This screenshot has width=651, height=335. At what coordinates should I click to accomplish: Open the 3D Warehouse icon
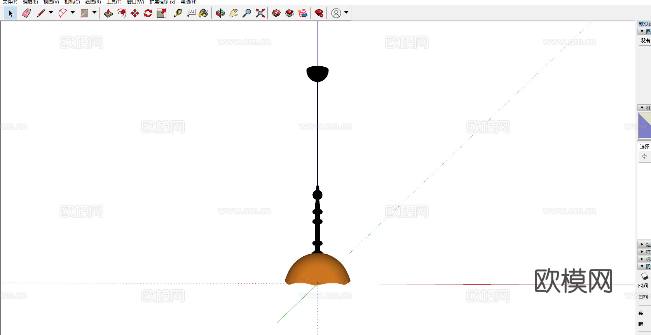(276, 14)
